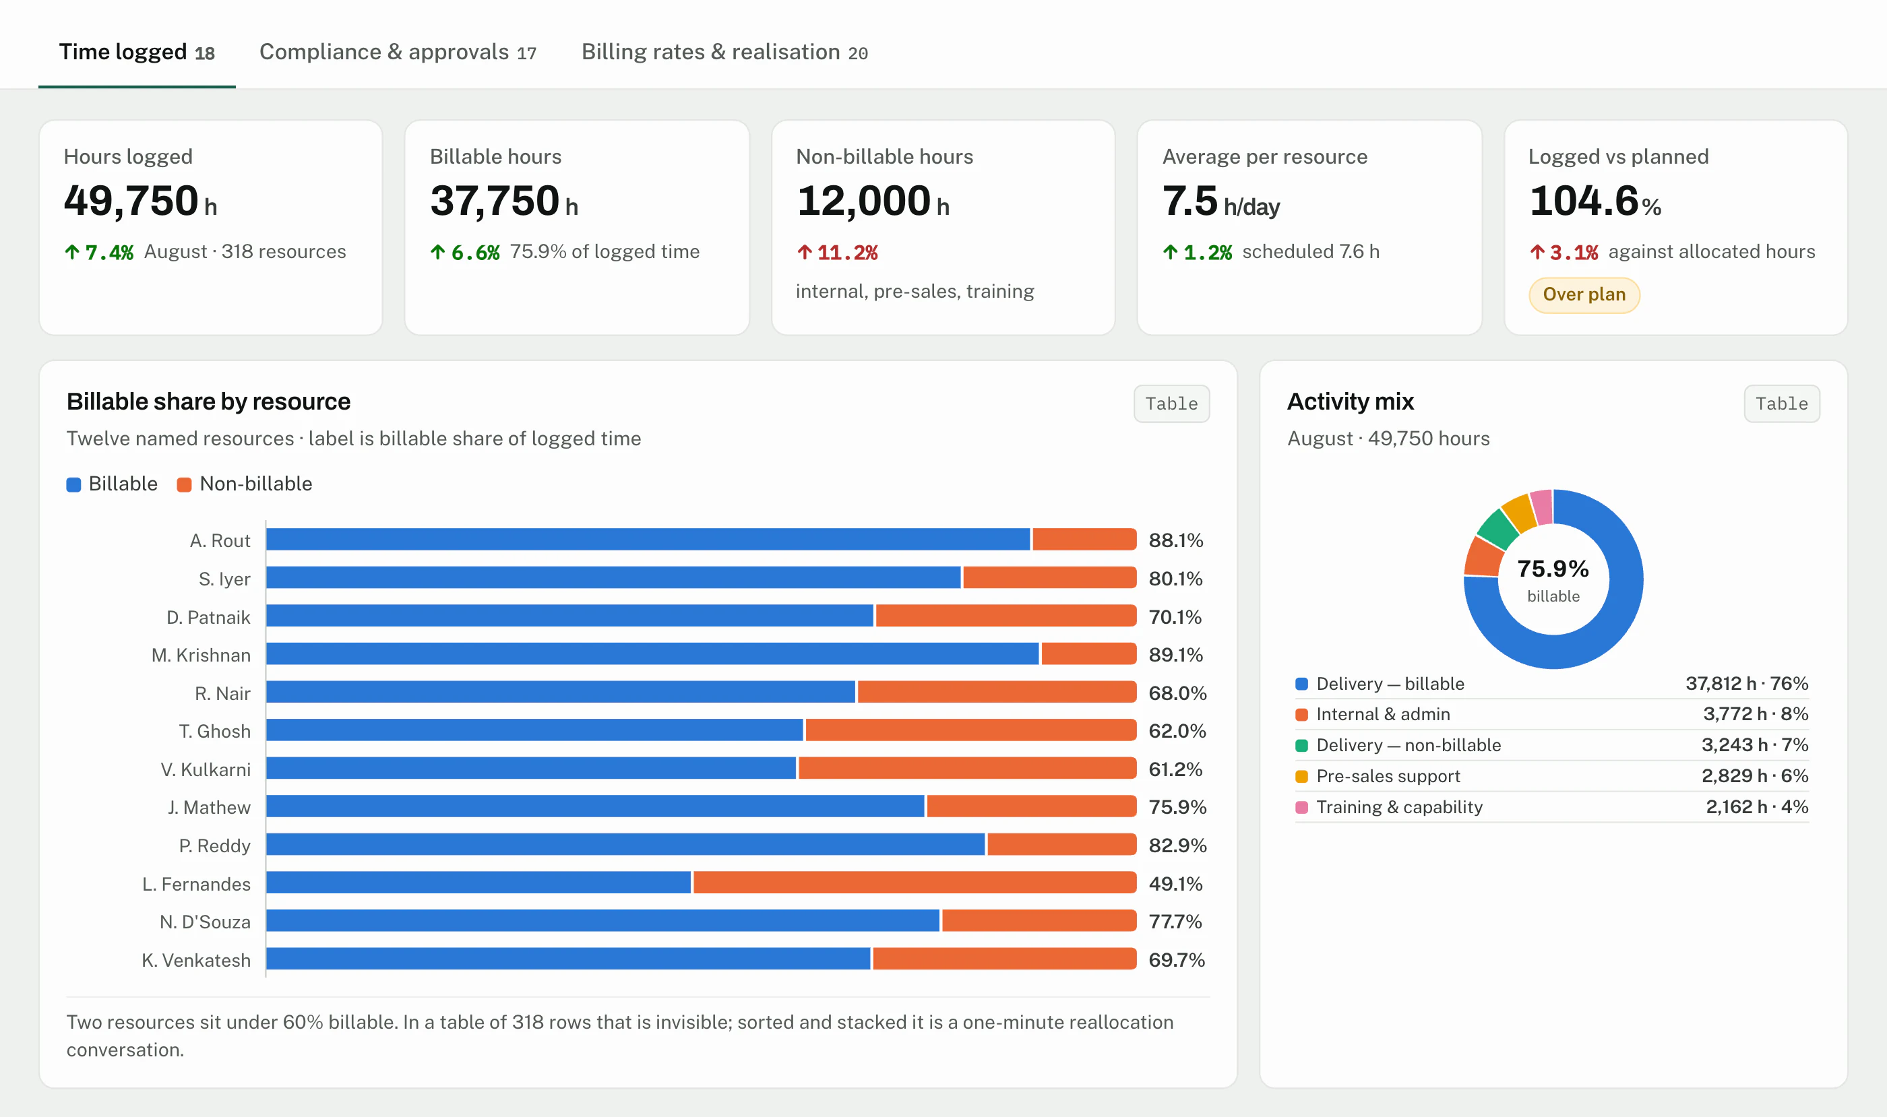The height and width of the screenshot is (1117, 1887).
Task: Open Billing rates & realisation tab
Action: [x=724, y=52]
